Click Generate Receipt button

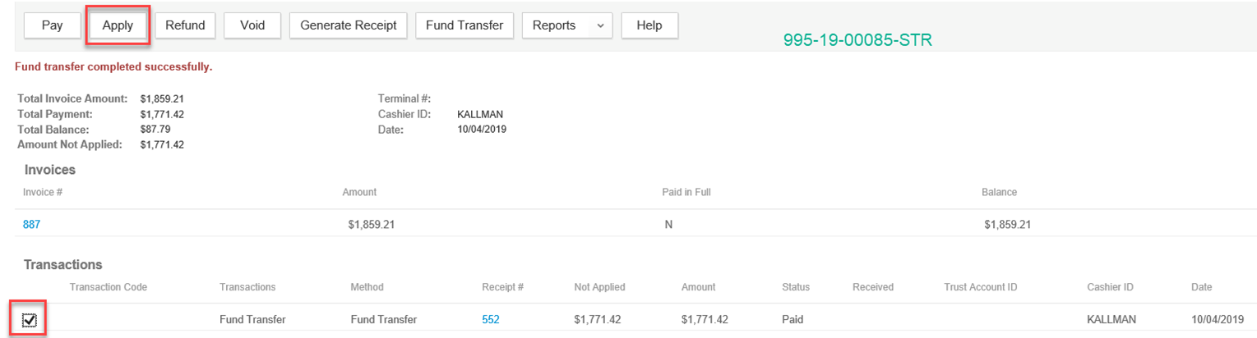(x=349, y=25)
